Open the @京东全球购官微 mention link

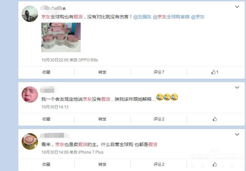(171, 17)
